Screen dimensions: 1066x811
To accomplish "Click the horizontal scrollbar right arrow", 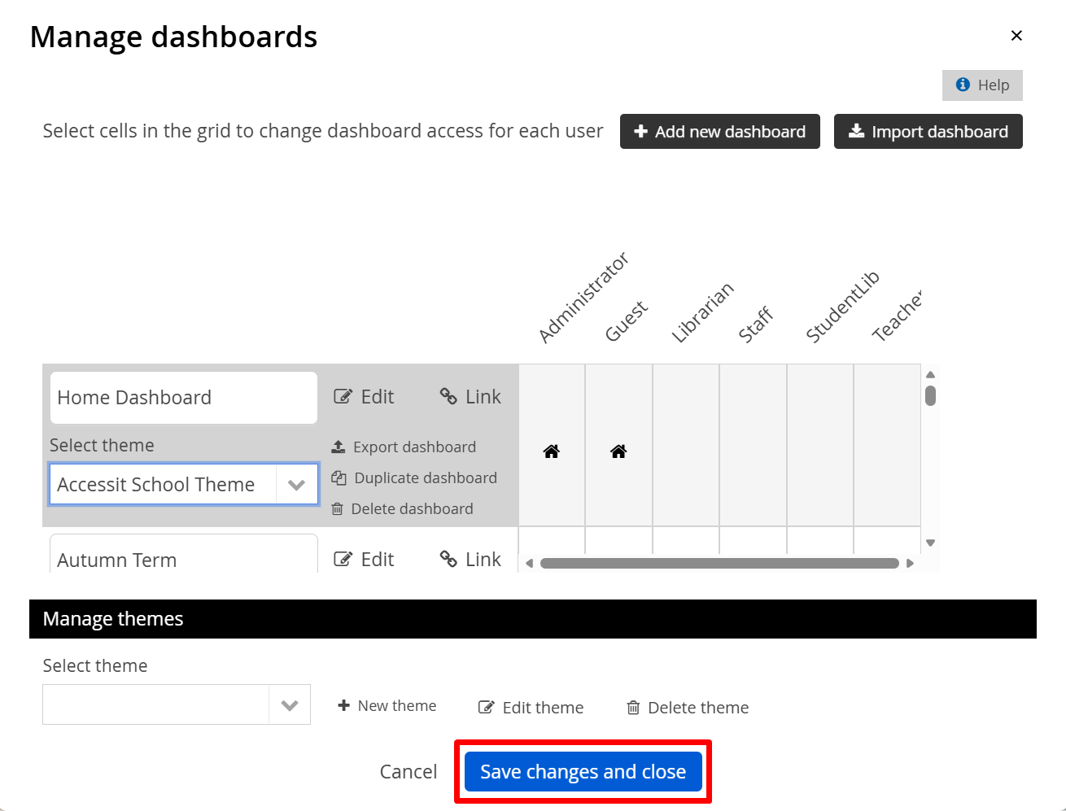I will 910,563.
